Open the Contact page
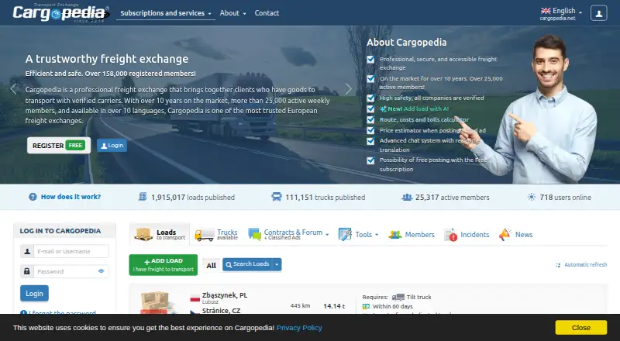The width and height of the screenshot is (620, 341). (267, 13)
